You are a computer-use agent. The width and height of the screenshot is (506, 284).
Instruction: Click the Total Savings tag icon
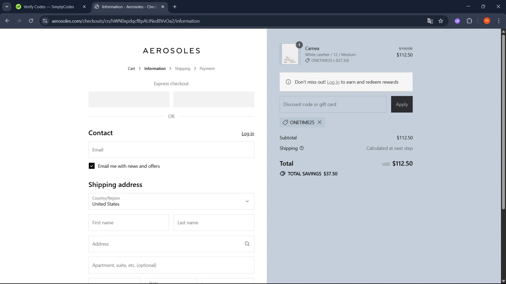pyautogui.click(x=283, y=174)
